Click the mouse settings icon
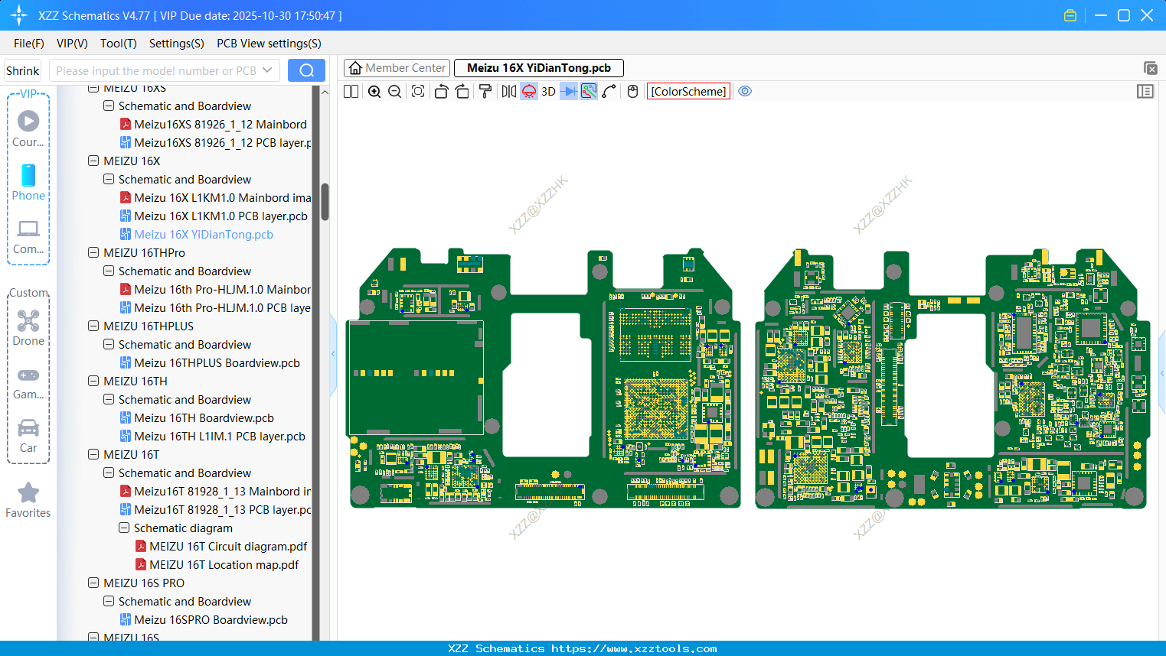Viewport: 1166px width, 656px height. [x=632, y=92]
